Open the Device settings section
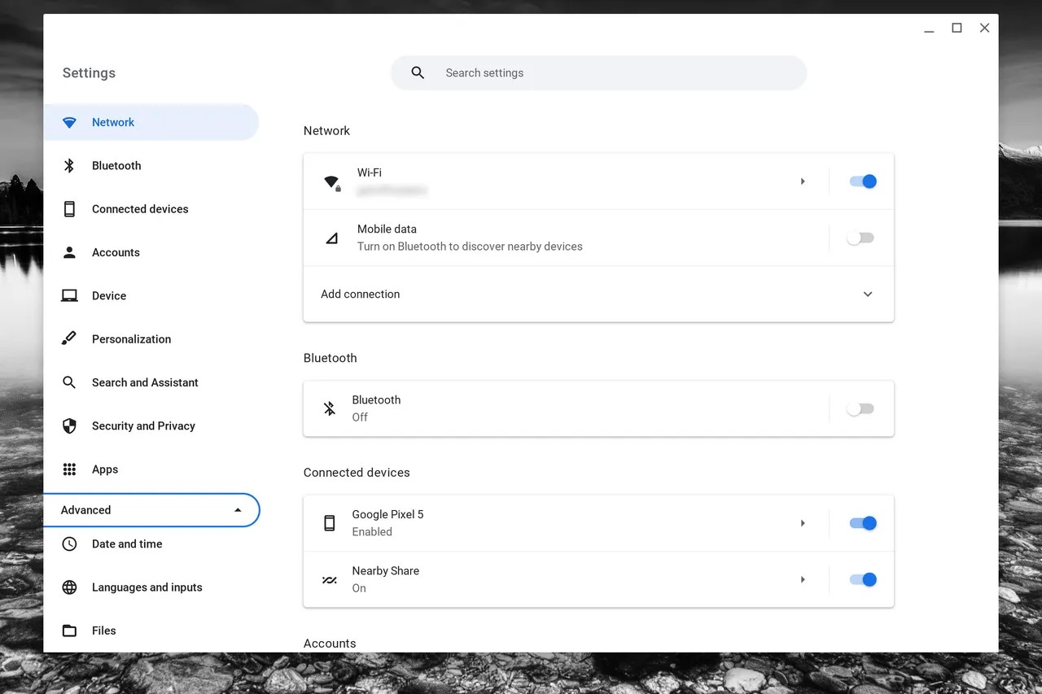1042x694 pixels. click(x=109, y=296)
